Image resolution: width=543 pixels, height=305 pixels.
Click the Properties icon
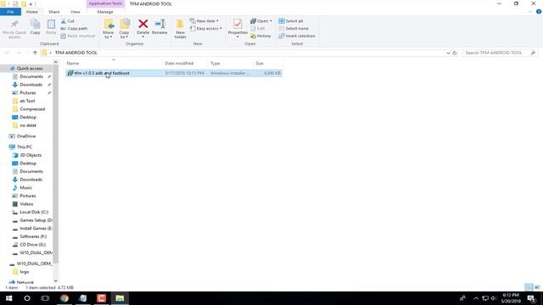pyautogui.click(x=238, y=25)
